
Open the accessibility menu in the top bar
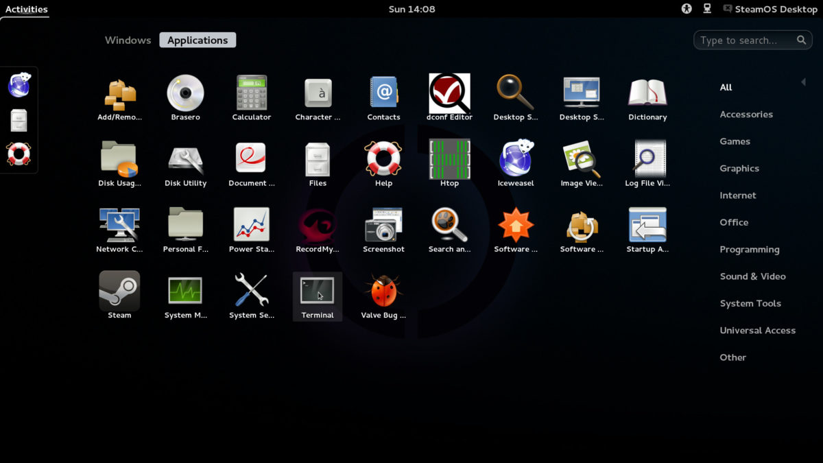[x=685, y=9]
